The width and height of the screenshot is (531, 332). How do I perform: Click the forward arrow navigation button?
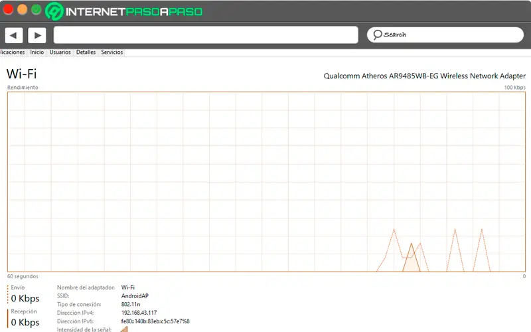(37, 35)
